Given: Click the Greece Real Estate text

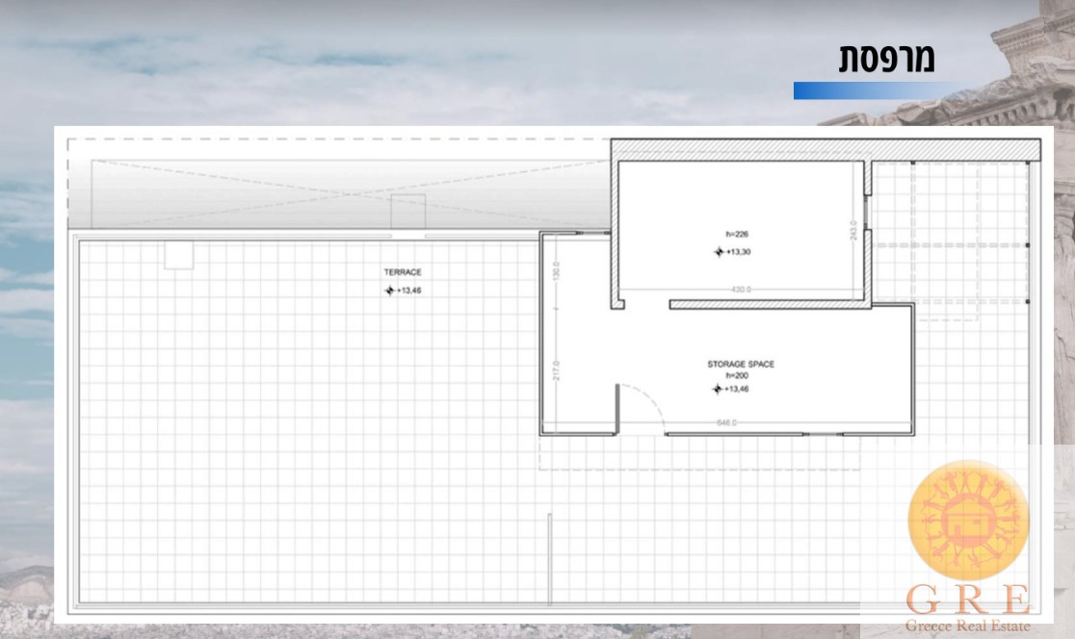Looking at the screenshot, I should coord(966,626).
